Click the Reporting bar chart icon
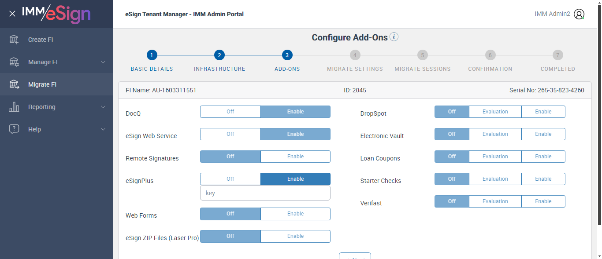This screenshot has height=259, width=602. tap(14, 107)
